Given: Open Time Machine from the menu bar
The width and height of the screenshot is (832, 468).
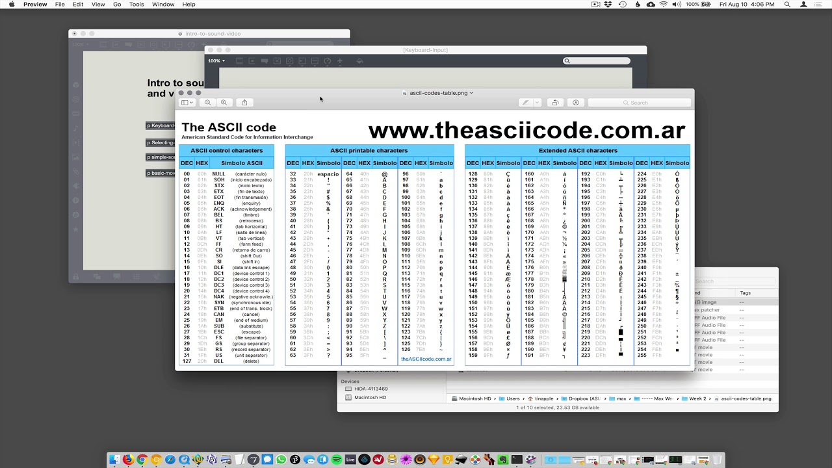Looking at the screenshot, I should pyautogui.click(x=623, y=5).
